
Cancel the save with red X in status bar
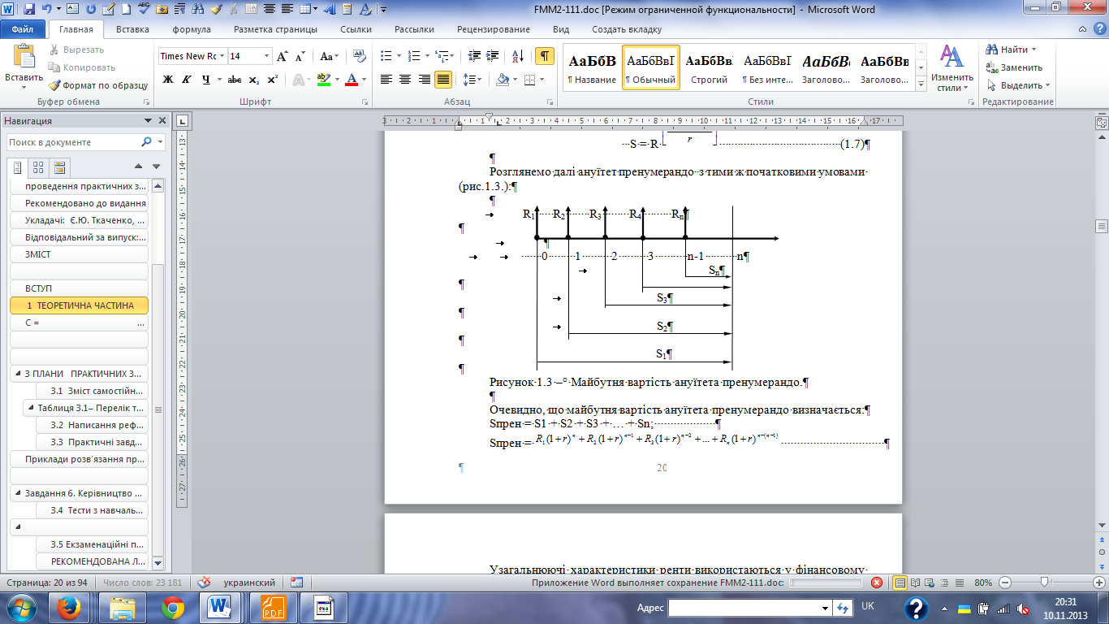click(x=877, y=583)
